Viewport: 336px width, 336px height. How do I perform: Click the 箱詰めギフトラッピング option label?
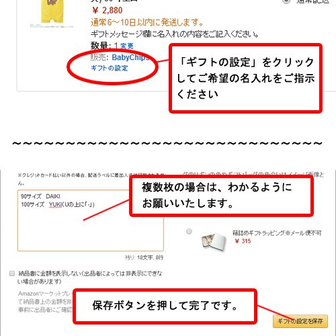(277, 233)
